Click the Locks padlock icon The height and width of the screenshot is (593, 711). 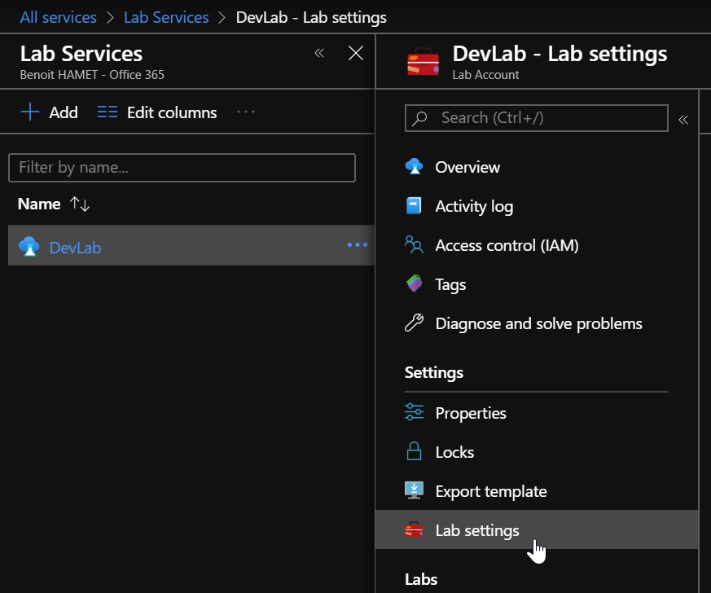pos(414,452)
